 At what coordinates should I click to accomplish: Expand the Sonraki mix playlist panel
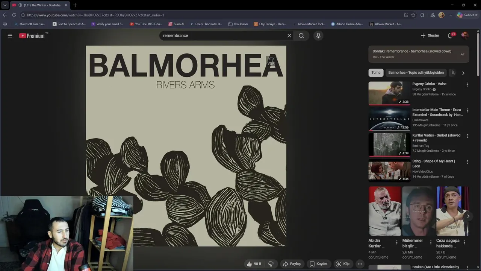point(462,54)
